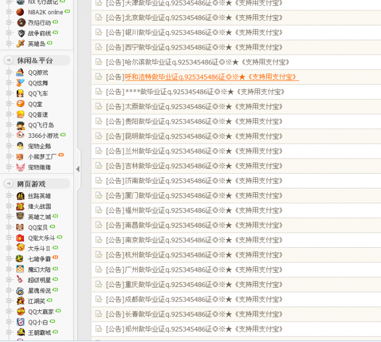Click the QQ飞行岛 icon
Viewport: 381px width, 342px height.
tap(20, 125)
